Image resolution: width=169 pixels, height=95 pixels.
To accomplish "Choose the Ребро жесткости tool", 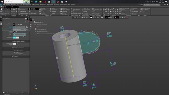I will (53, 9).
